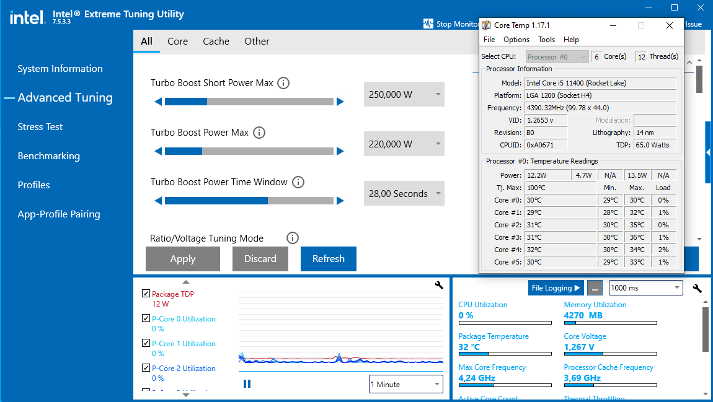
Task: Start File Logging
Action: click(556, 288)
